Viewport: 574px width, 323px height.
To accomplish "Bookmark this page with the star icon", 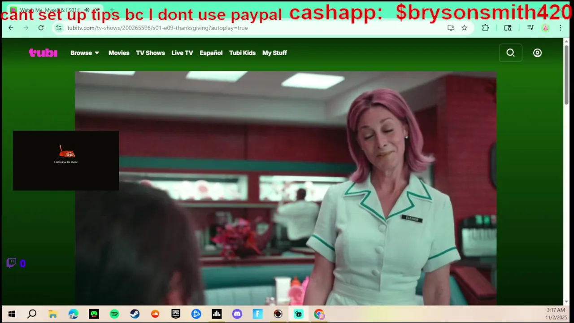I will tap(465, 28).
